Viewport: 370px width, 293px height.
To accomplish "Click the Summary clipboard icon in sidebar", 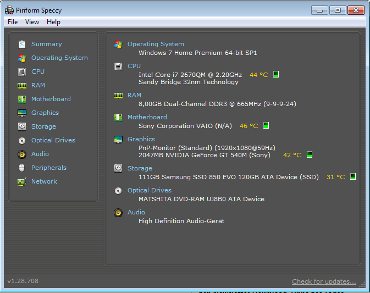I will click(22, 44).
